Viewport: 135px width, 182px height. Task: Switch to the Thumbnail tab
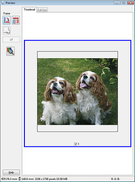point(29,9)
